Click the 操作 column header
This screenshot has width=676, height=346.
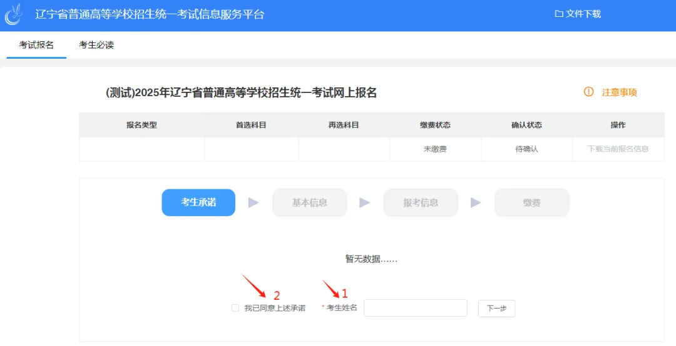pyautogui.click(x=618, y=125)
